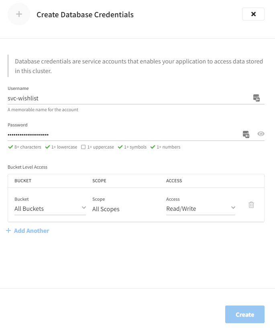Reveal the password using the eye icon
Viewport: 275px width, 328px height.
(261, 133)
